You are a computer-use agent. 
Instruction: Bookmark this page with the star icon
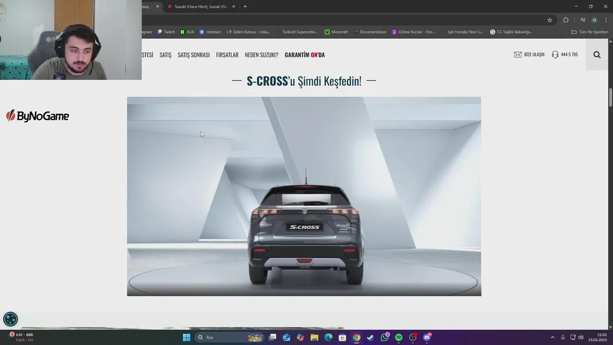pyautogui.click(x=550, y=20)
